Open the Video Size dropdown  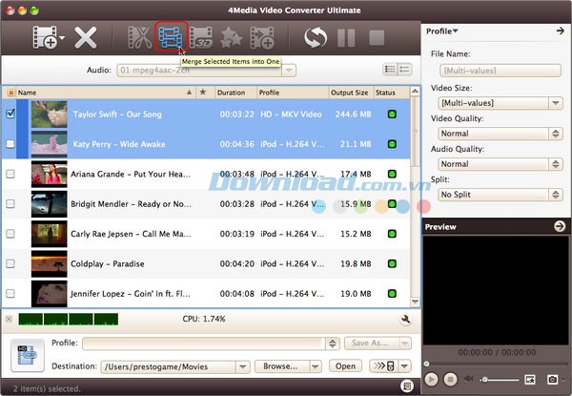pos(495,103)
